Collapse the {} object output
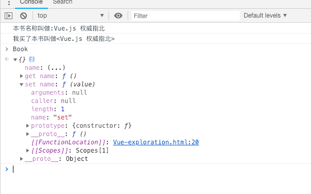The image size is (311, 194). (15, 59)
